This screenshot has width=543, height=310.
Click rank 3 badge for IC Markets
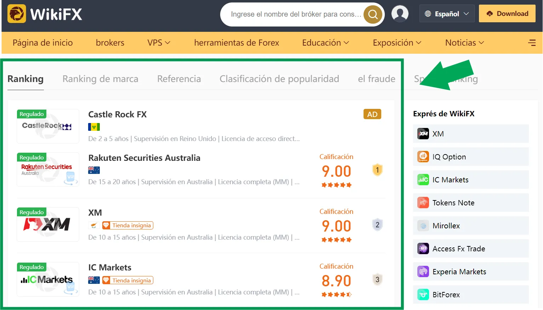377,280
